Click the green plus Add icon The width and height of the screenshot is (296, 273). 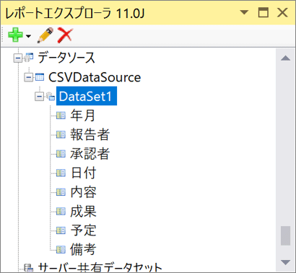tap(16, 35)
